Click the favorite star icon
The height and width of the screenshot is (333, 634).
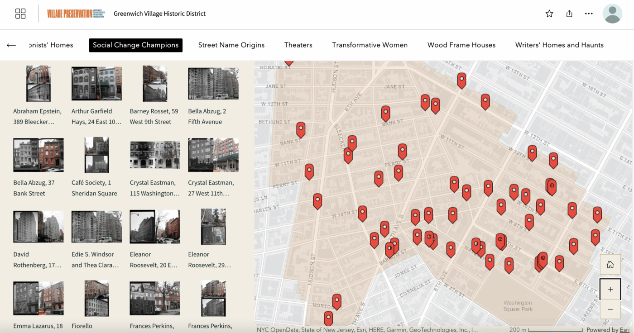[549, 14]
